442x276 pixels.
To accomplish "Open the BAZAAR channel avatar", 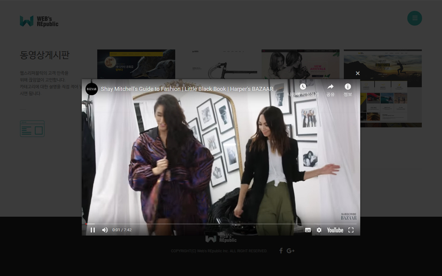I will [91, 89].
